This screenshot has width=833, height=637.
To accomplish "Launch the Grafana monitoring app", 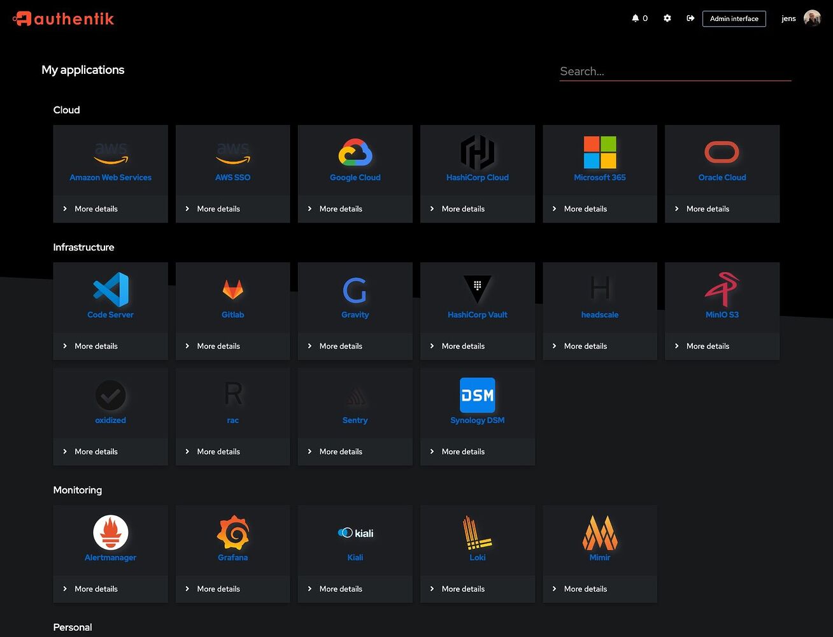I will (x=232, y=531).
